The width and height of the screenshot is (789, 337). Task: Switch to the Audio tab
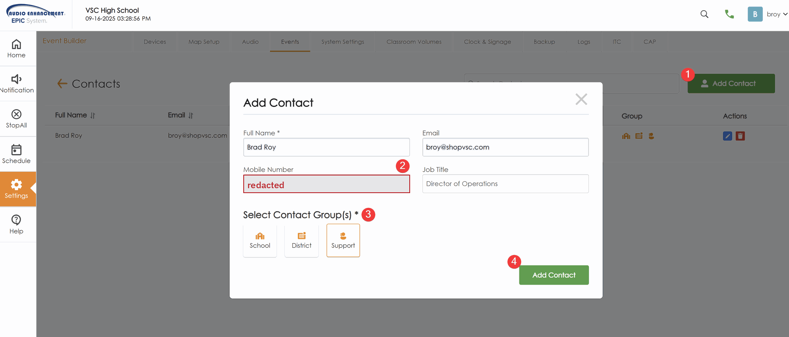pos(250,42)
